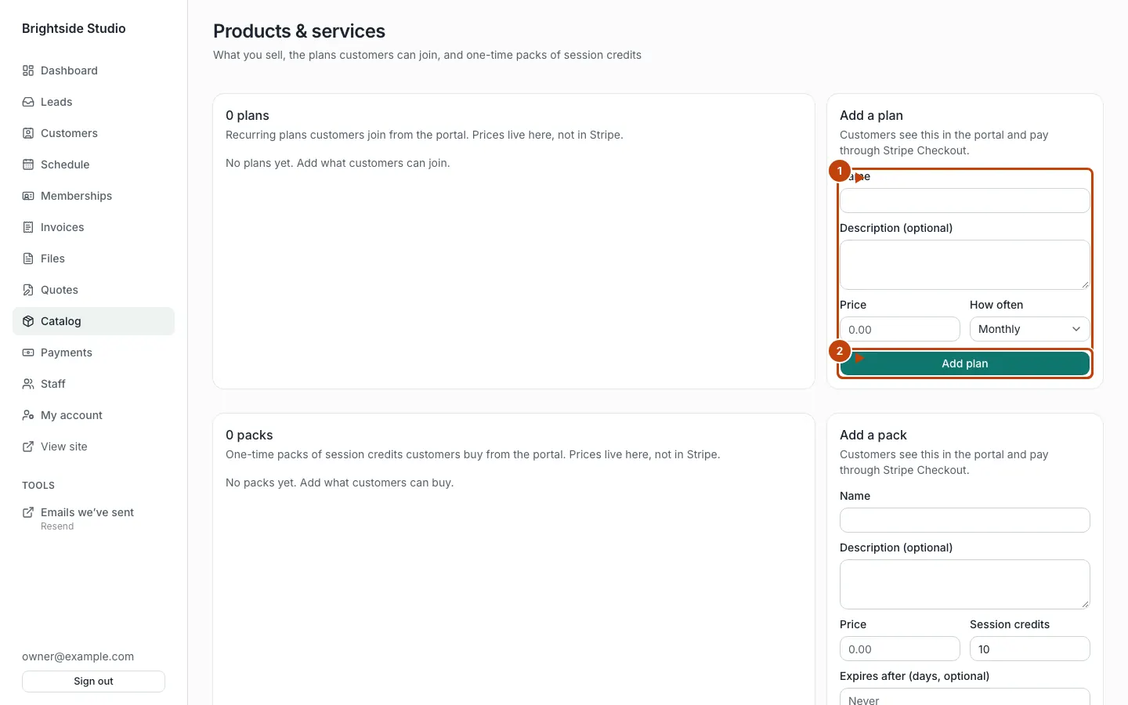Open the View site link
The height and width of the screenshot is (705, 1128).
click(94, 446)
